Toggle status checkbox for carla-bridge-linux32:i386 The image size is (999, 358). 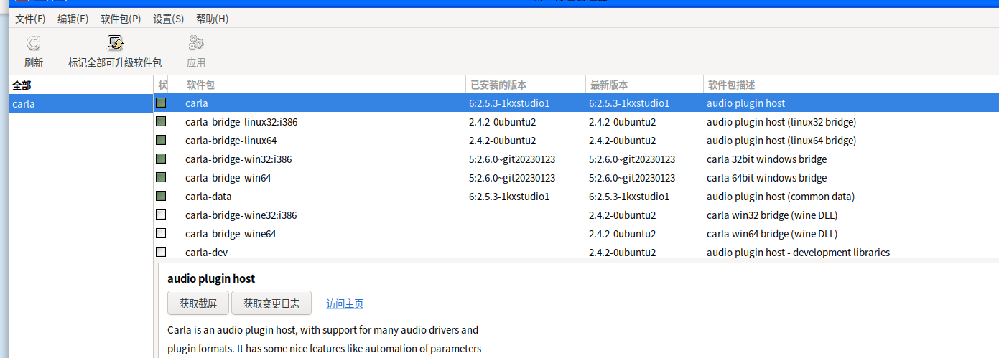click(x=161, y=121)
